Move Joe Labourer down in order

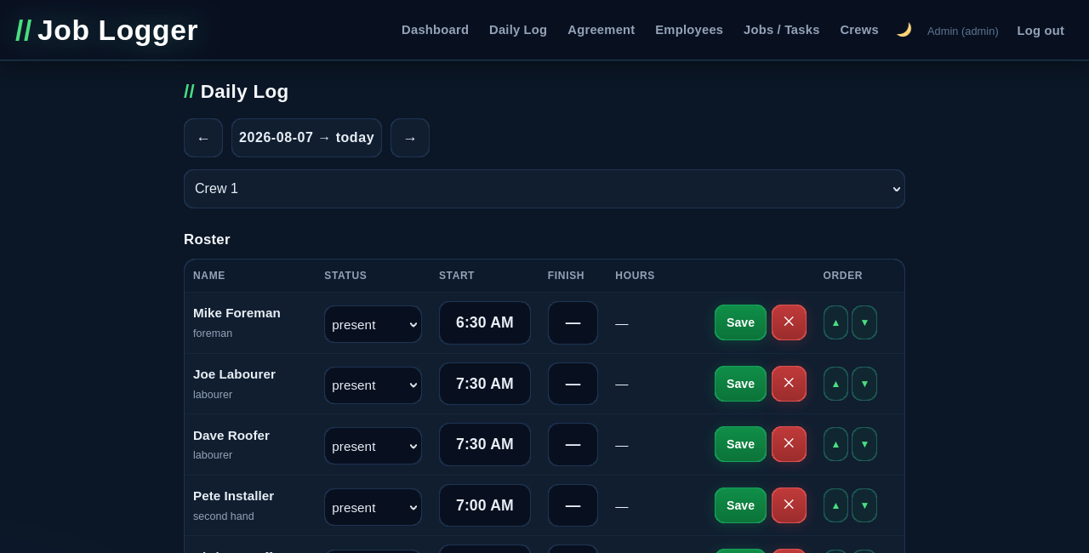click(864, 384)
